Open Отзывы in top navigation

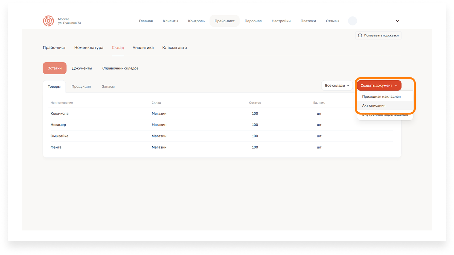(x=332, y=21)
